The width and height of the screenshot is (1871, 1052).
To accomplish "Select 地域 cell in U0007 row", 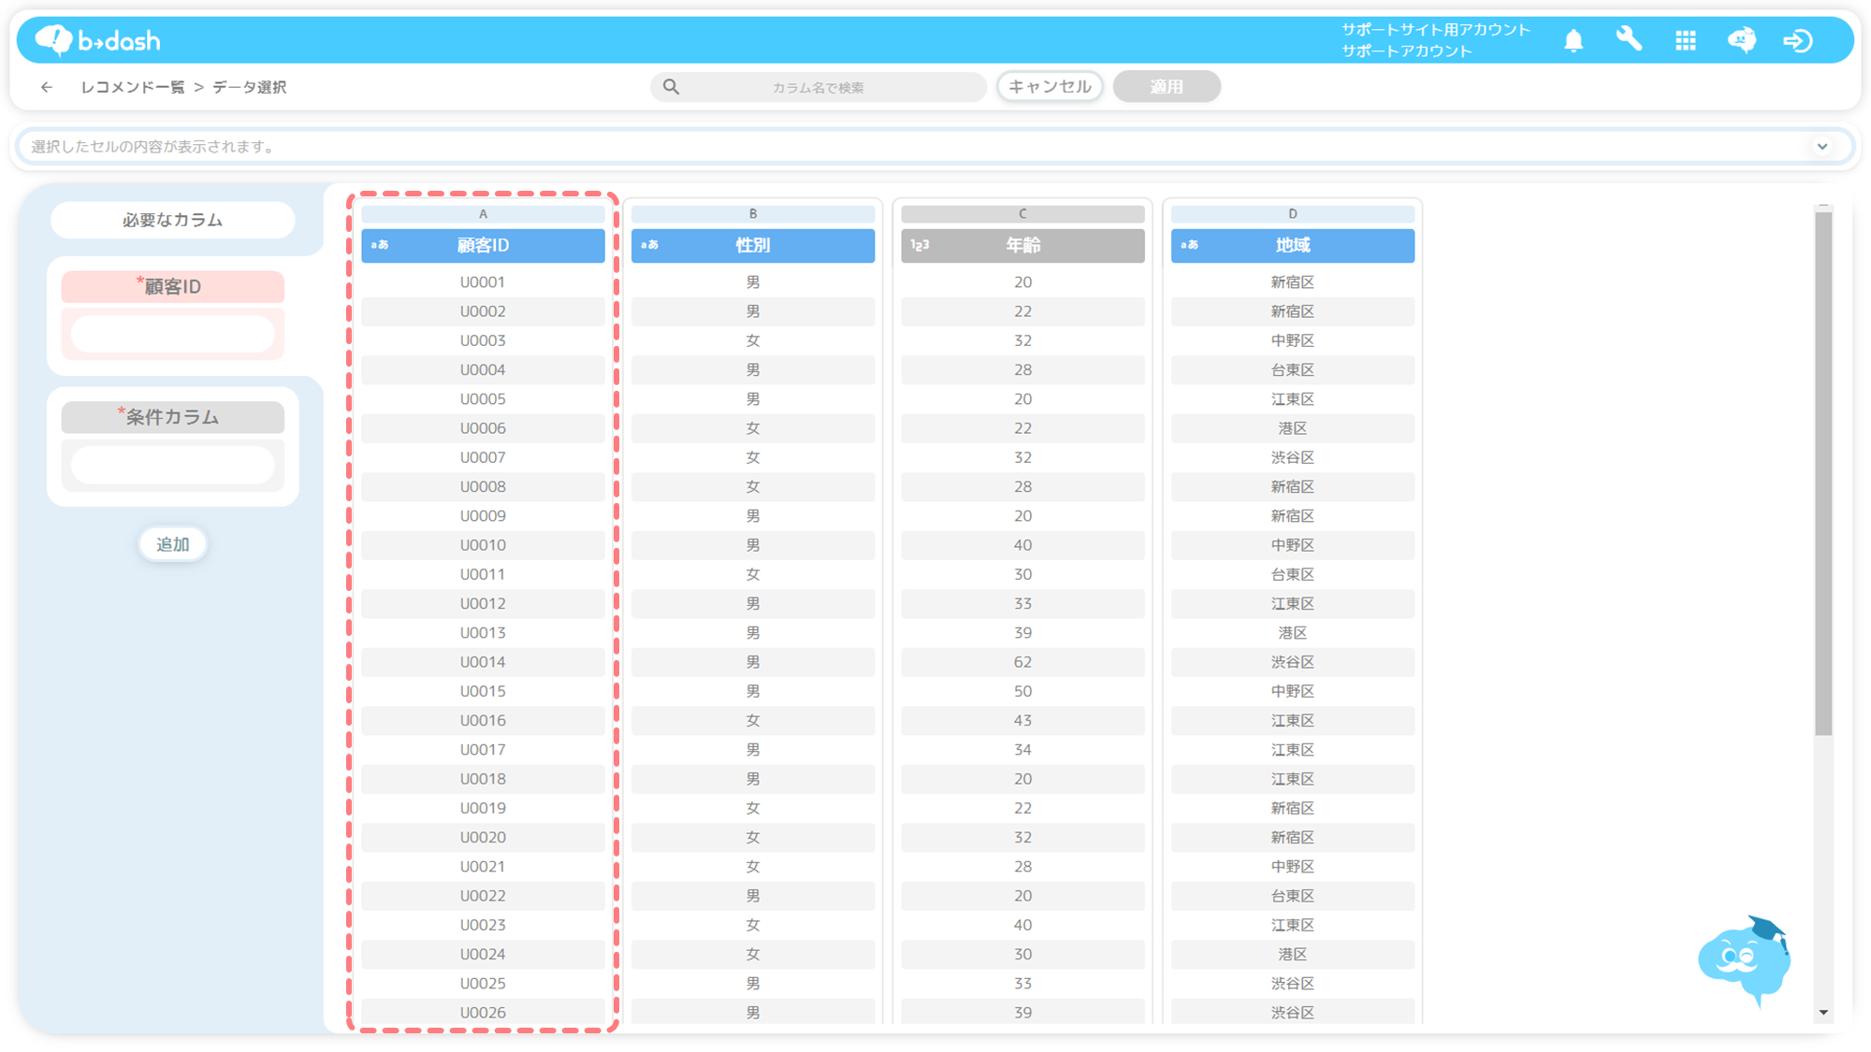I will coord(1293,457).
